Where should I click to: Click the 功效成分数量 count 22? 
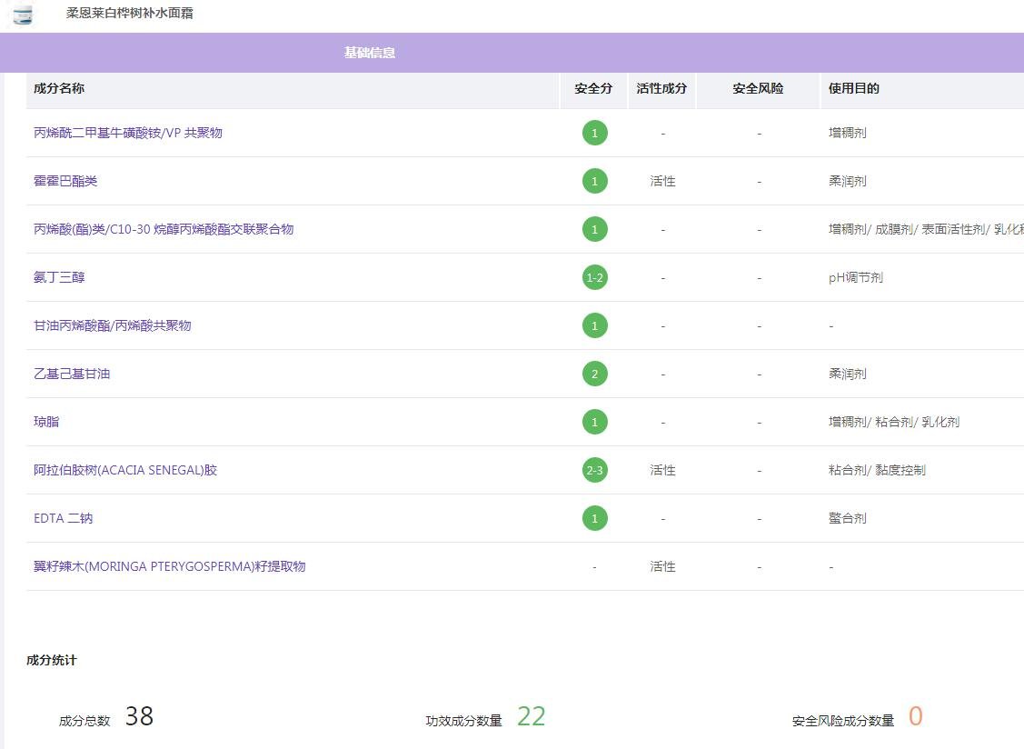[x=531, y=717]
